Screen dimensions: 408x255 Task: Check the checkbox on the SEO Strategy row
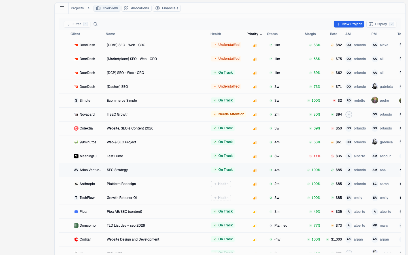[x=66, y=170]
